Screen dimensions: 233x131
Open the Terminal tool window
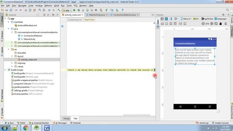click(75, 123)
